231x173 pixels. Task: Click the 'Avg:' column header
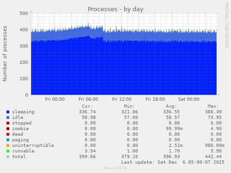tap(171, 106)
